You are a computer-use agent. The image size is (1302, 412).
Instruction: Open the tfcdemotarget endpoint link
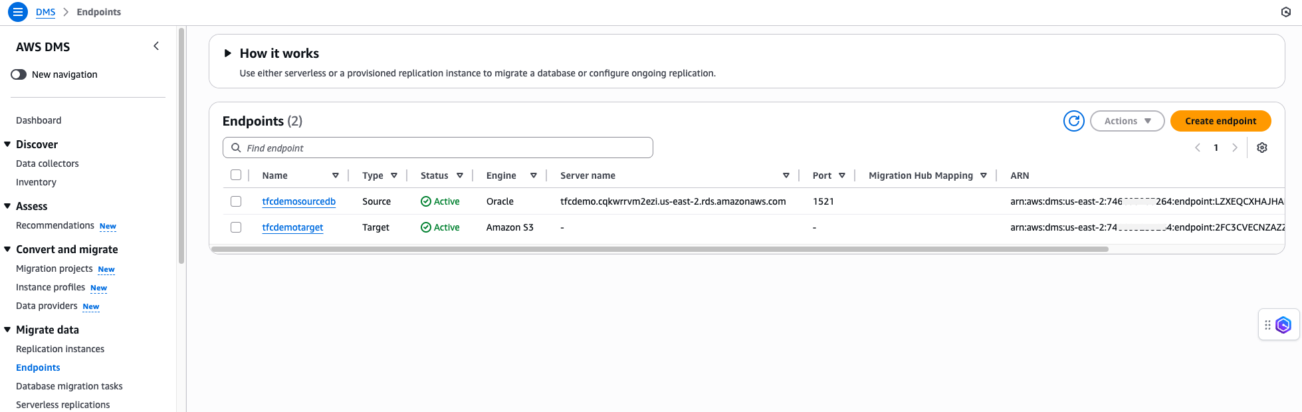click(292, 227)
